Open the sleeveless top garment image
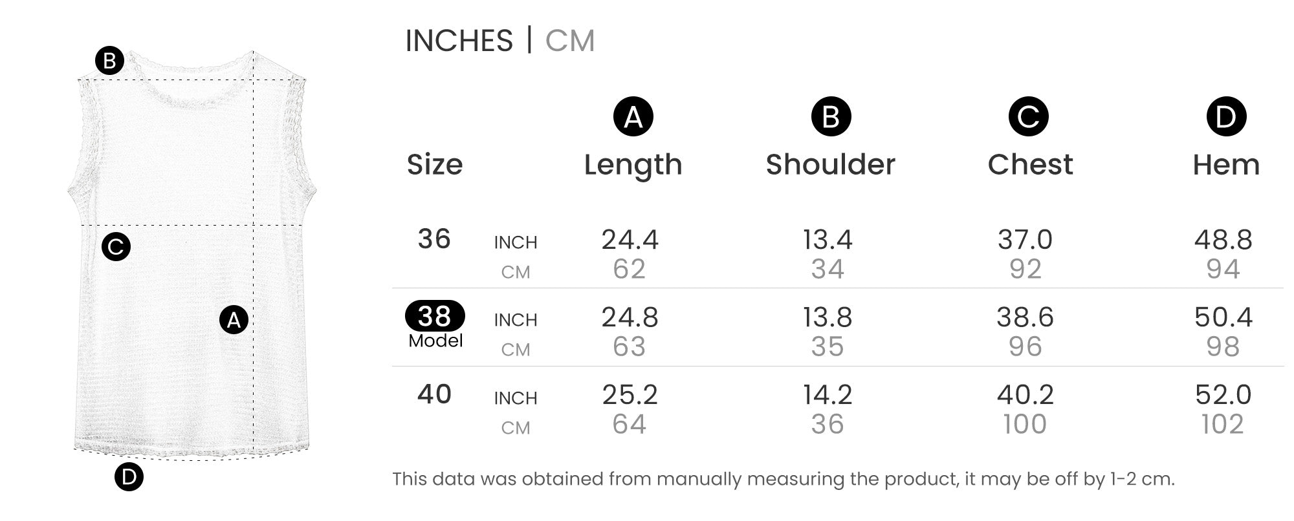1294x521 pixels. [x=192, y=259]
